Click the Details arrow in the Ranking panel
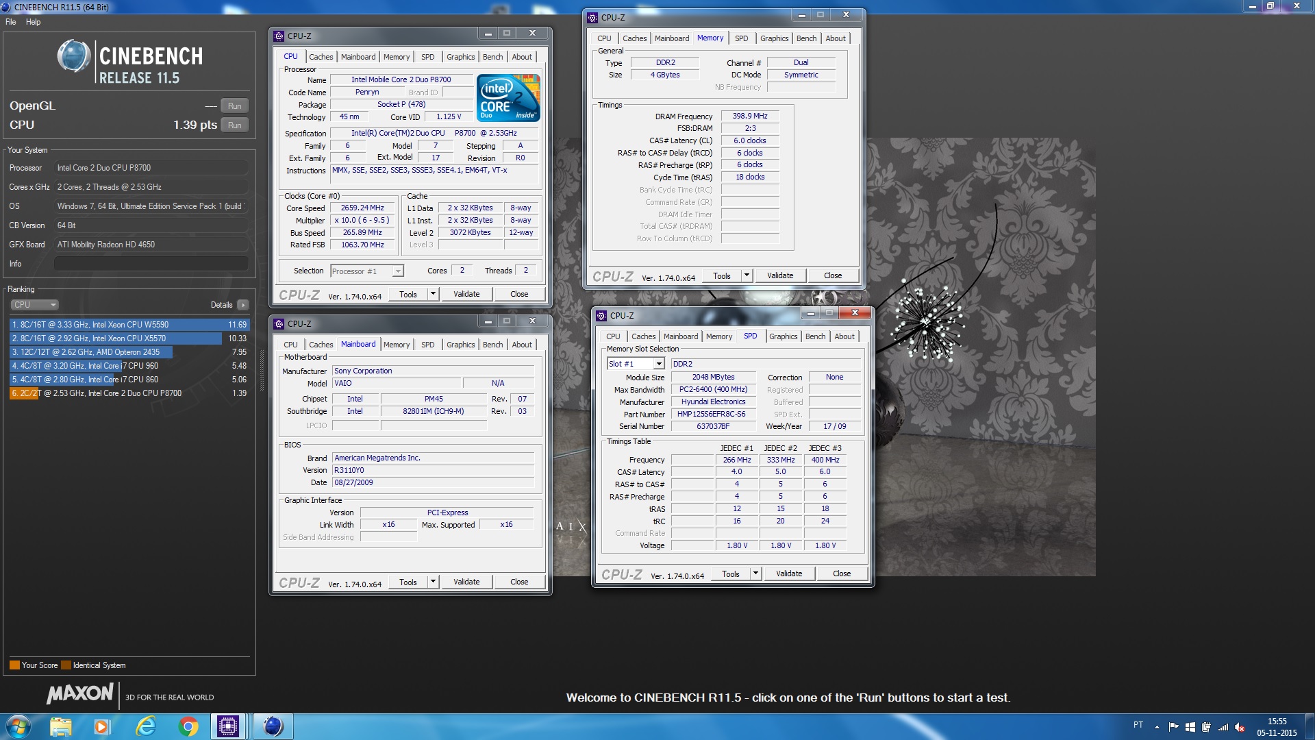The image size is (1315, 740). pos(242,305)
